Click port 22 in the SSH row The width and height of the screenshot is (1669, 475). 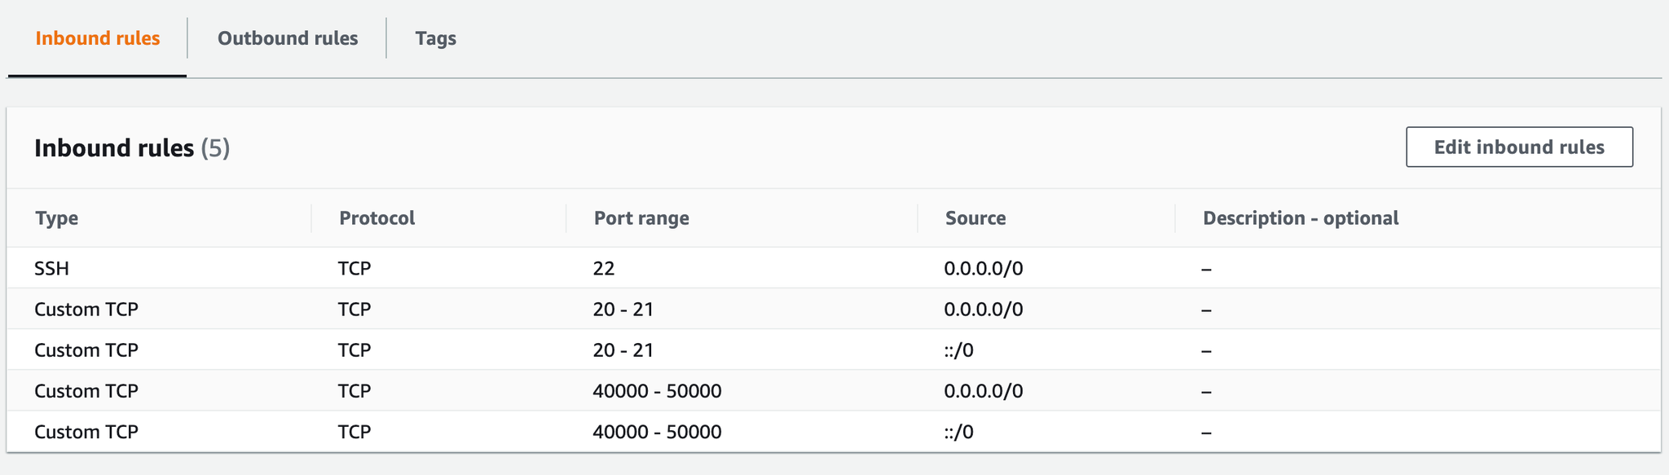coord(604,268)
